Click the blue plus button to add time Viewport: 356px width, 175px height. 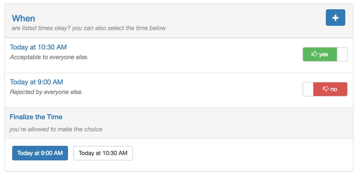[335, 18]
